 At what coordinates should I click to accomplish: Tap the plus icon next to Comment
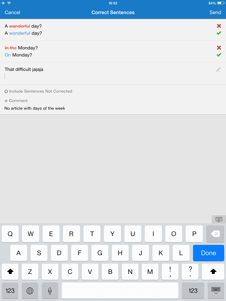6,101
